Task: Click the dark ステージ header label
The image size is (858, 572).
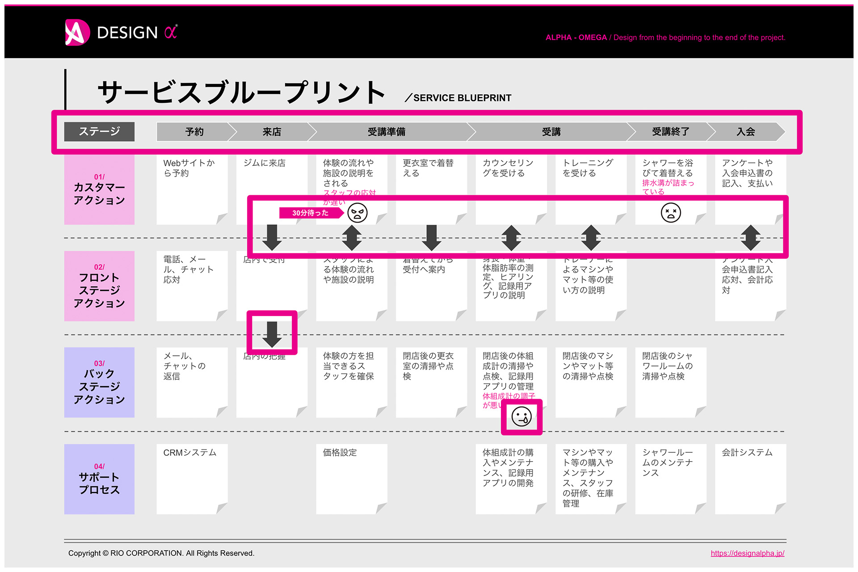Action: 99,132
